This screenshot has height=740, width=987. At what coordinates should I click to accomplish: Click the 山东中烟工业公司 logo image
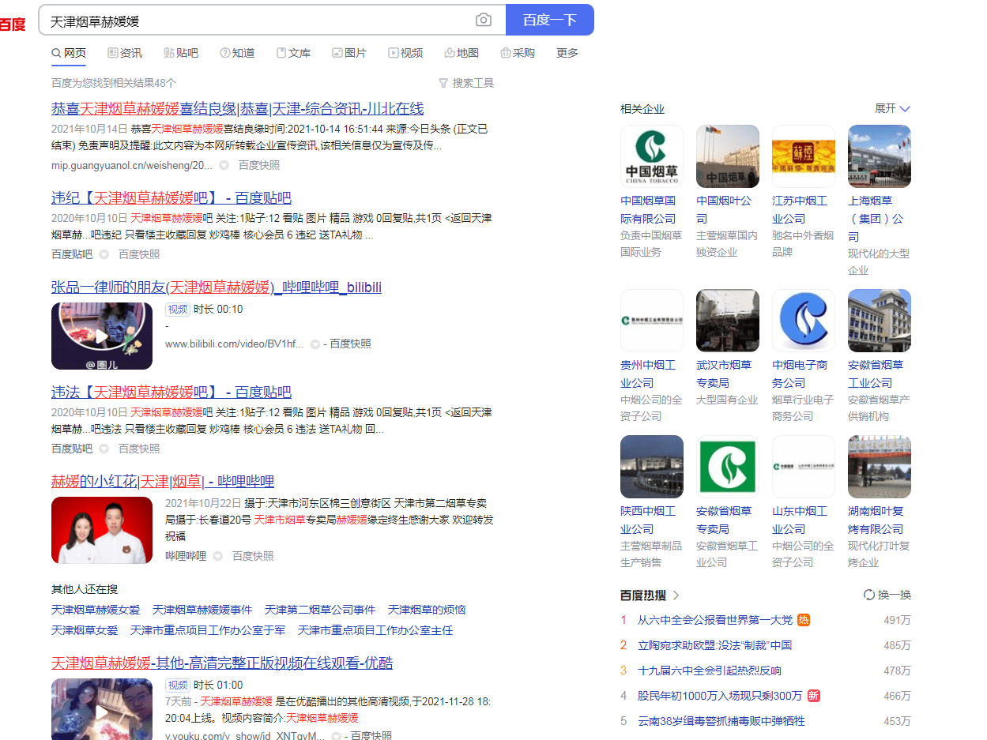coord(804,467)
